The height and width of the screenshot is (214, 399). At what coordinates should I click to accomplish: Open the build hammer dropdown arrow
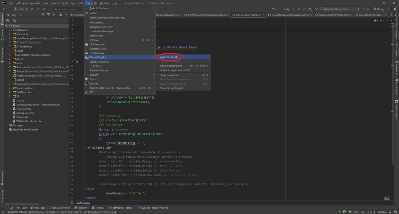[278, 9]
